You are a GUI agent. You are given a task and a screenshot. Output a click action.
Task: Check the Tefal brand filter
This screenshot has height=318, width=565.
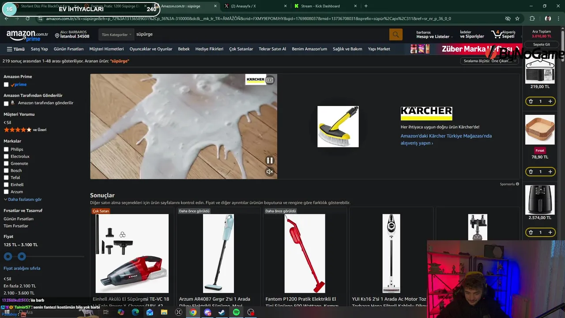click(x=6, y=178)
